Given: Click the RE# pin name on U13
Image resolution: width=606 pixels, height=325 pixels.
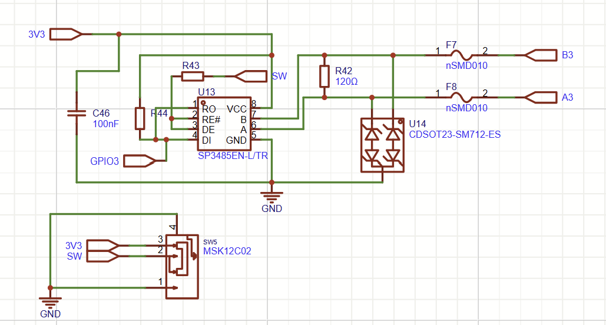Looking at the screenshot, I should click(x=211, y=120).
